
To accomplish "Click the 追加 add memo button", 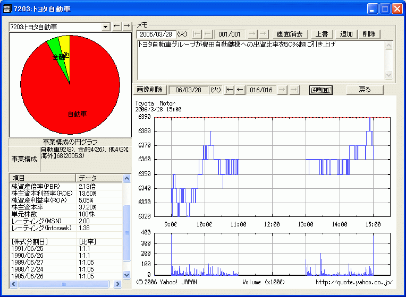I will (x=346, y=34).
